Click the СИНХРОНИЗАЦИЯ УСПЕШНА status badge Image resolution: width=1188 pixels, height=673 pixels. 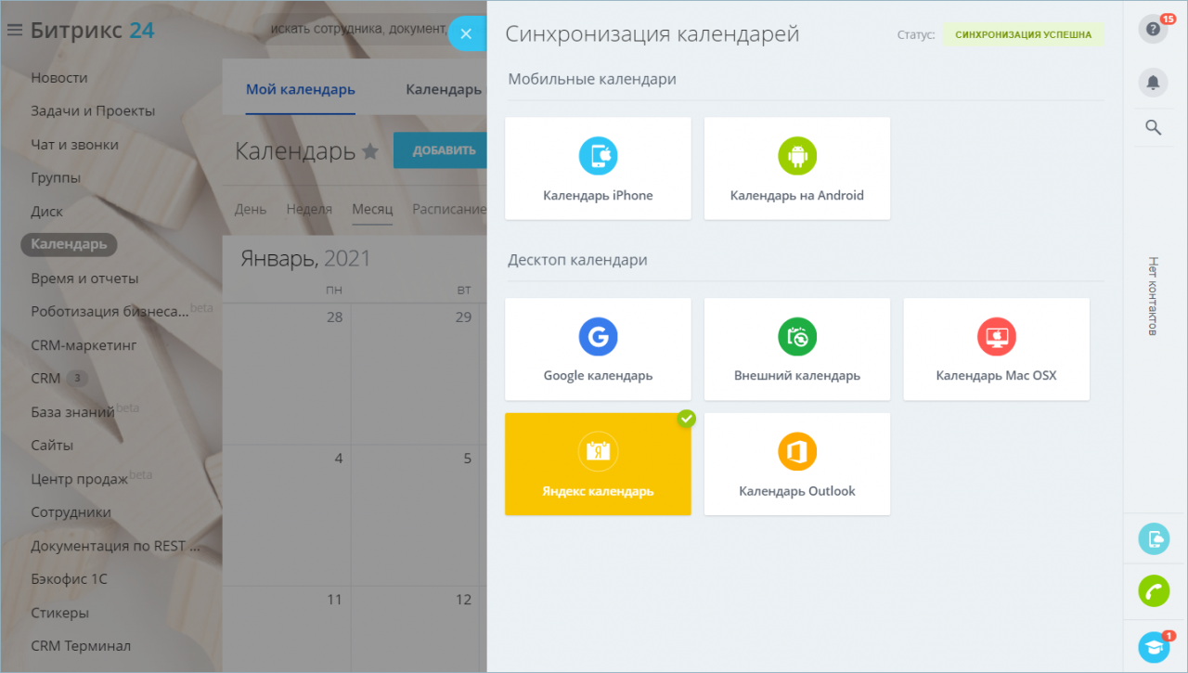[1024, 34]
